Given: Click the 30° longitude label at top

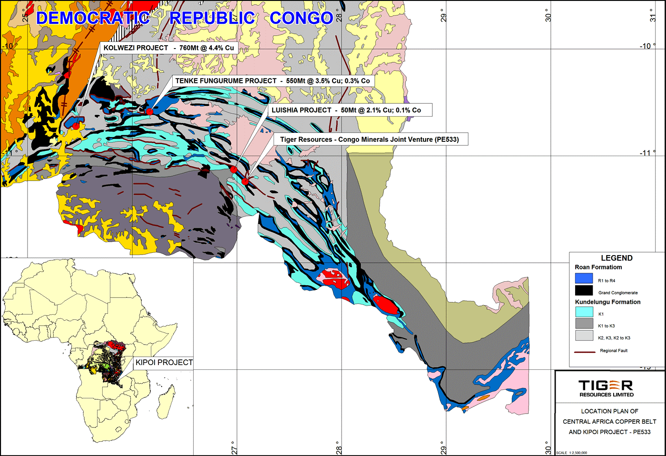Looking at the screenshot, I should click(548, 16).
